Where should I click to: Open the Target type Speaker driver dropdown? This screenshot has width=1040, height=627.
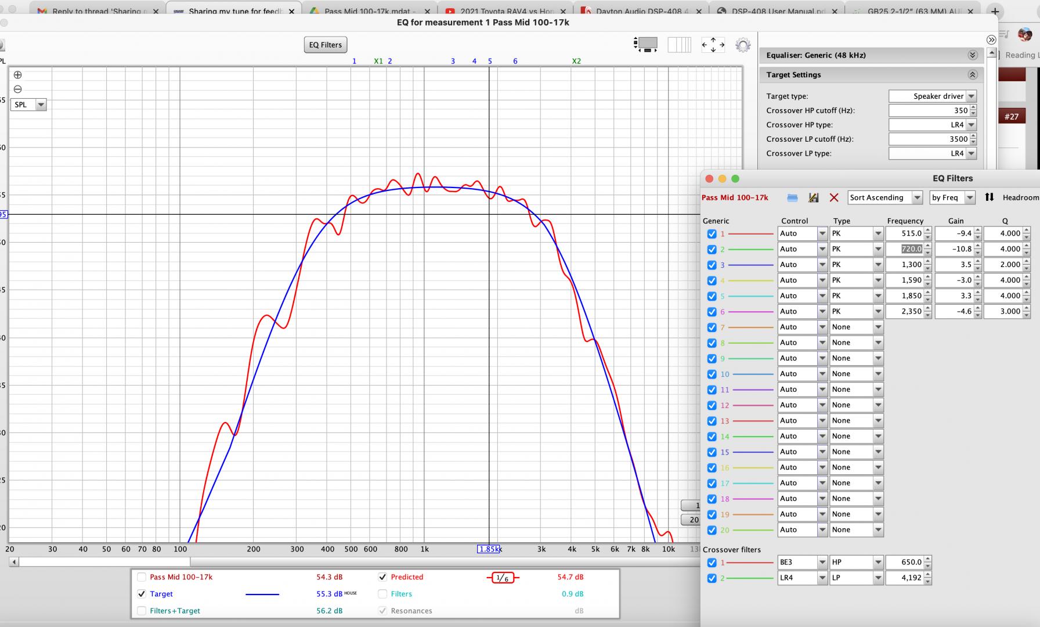(x=933, y=96)
